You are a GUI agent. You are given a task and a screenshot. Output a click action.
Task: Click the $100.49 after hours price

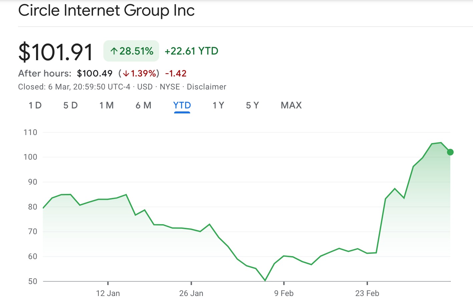(x=95, y=74)
